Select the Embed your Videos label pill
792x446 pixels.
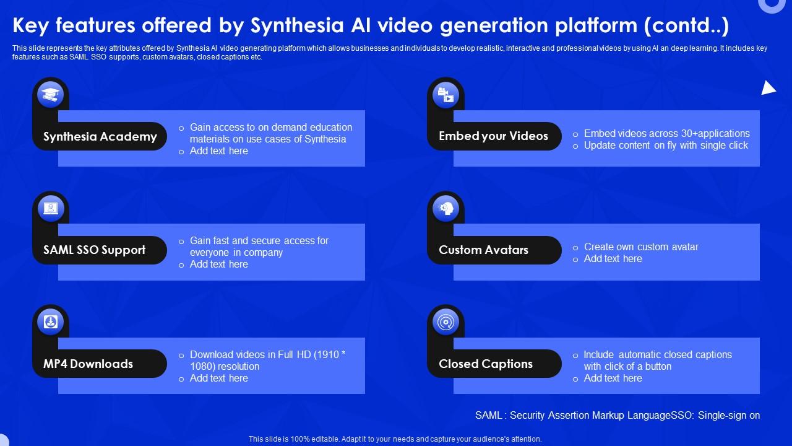(494, 136)
